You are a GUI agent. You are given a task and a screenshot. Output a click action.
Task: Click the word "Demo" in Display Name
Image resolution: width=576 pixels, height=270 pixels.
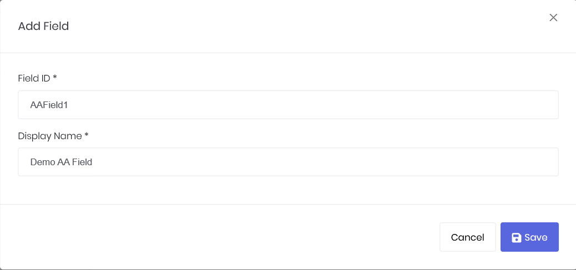pos(42,162)
